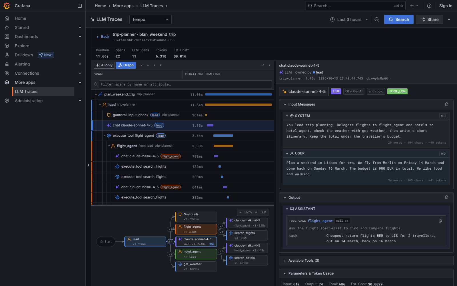
Task: Collapse the plan_weekend_trip span row
Action: 96,94
